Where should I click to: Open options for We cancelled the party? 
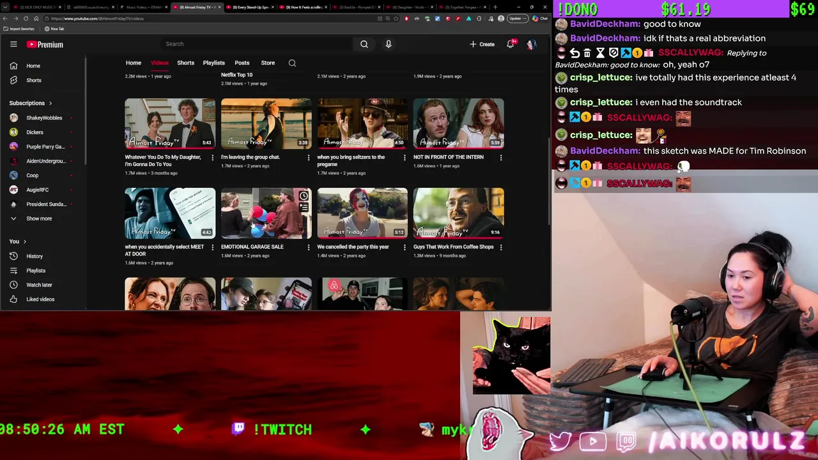coord(404,247)
